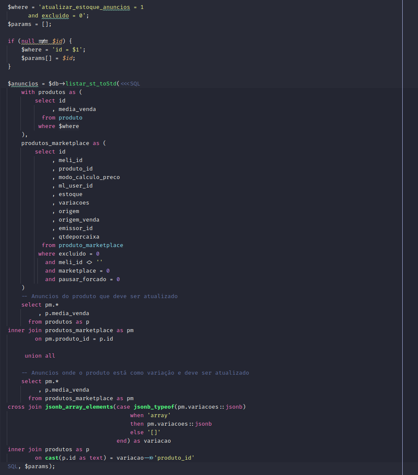The width and height of the screenshot is (418, 475).
Task: Click the 'id = $1' string literal
Action: tap(72, 50)
